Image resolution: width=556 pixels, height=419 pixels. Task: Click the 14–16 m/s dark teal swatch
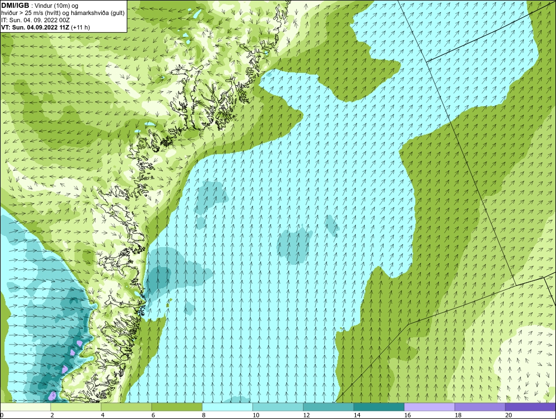[379, 407]
